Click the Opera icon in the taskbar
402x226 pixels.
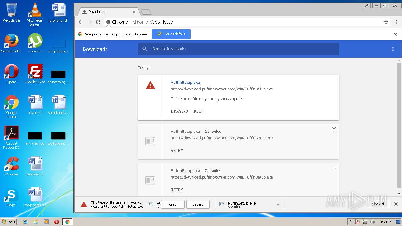click(x=57, y=222)
